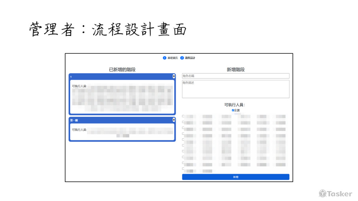Focus the 角色名稱 input field
358x201 pixels.
[236, 76]
